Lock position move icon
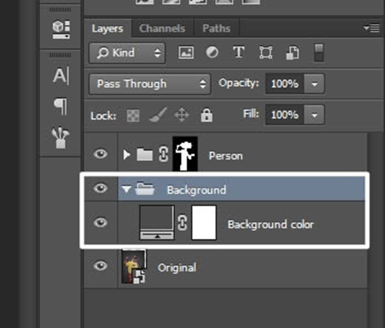 (182, 115)
